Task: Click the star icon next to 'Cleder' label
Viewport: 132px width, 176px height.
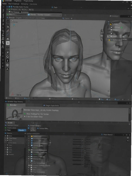Action: pyautogui.click(x=72, y=18)
